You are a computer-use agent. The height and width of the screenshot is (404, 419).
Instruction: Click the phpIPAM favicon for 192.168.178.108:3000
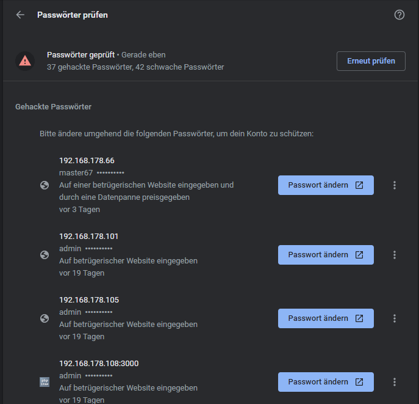45,382
